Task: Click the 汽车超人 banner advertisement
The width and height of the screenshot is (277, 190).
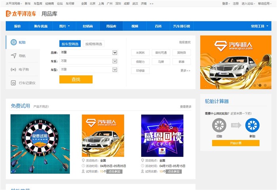Action: tap(236, 62)
